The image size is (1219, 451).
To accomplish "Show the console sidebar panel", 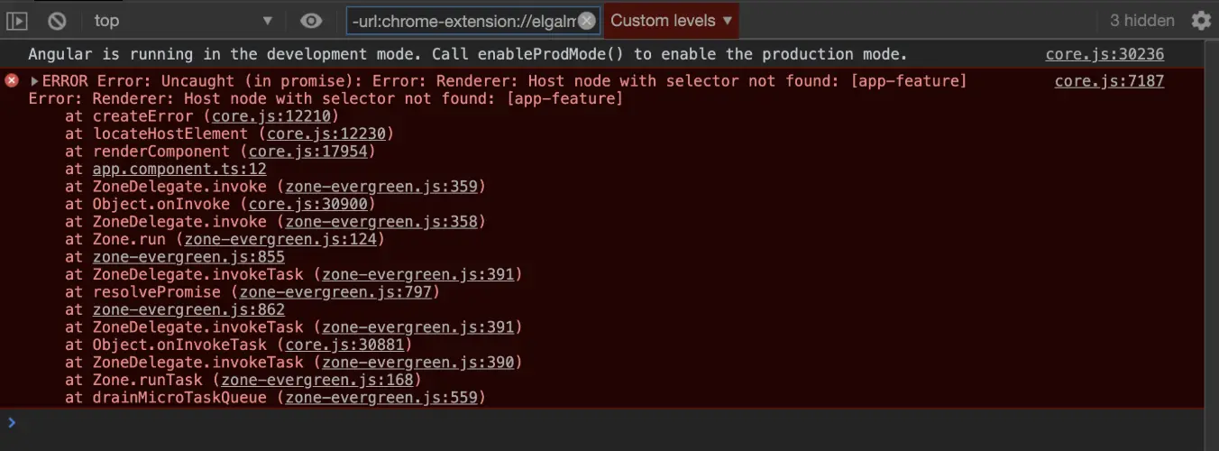I will tap(17, 20).
